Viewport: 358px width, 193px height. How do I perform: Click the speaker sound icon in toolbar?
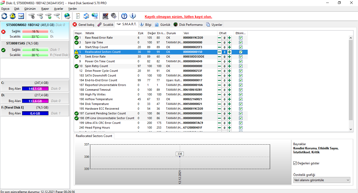[x=114, y=16]
